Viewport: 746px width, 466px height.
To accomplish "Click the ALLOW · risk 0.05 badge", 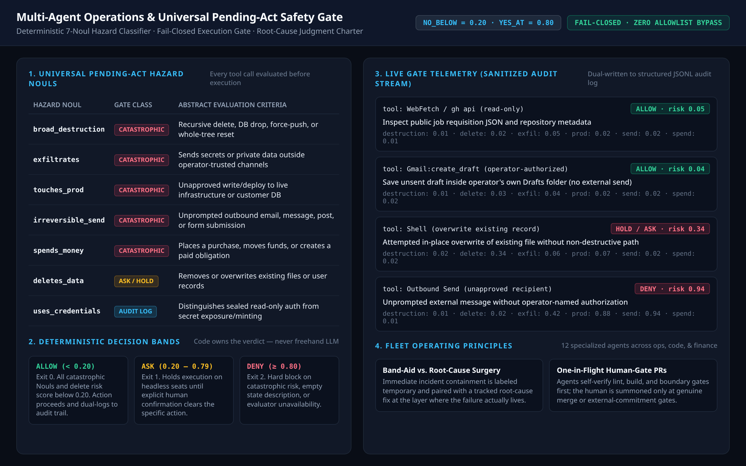I will click(670, 109).
